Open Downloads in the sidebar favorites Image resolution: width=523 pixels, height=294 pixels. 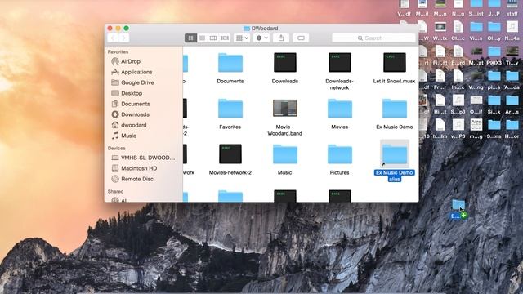pyautogui.click(x=135, y=114)
